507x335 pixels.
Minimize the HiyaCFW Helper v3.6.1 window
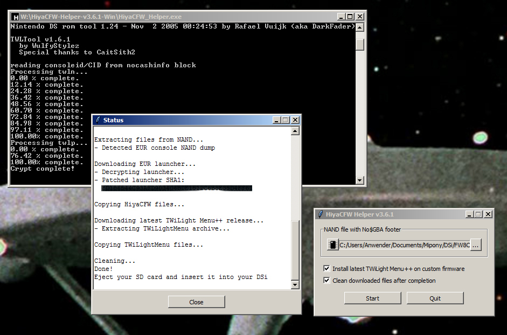(469, 214)
